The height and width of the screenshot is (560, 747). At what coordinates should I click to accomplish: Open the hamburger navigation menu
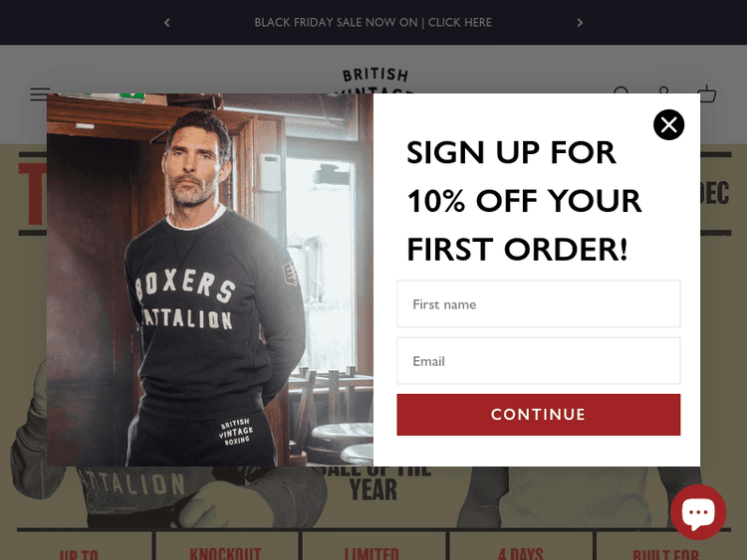[x=41, y=93]
